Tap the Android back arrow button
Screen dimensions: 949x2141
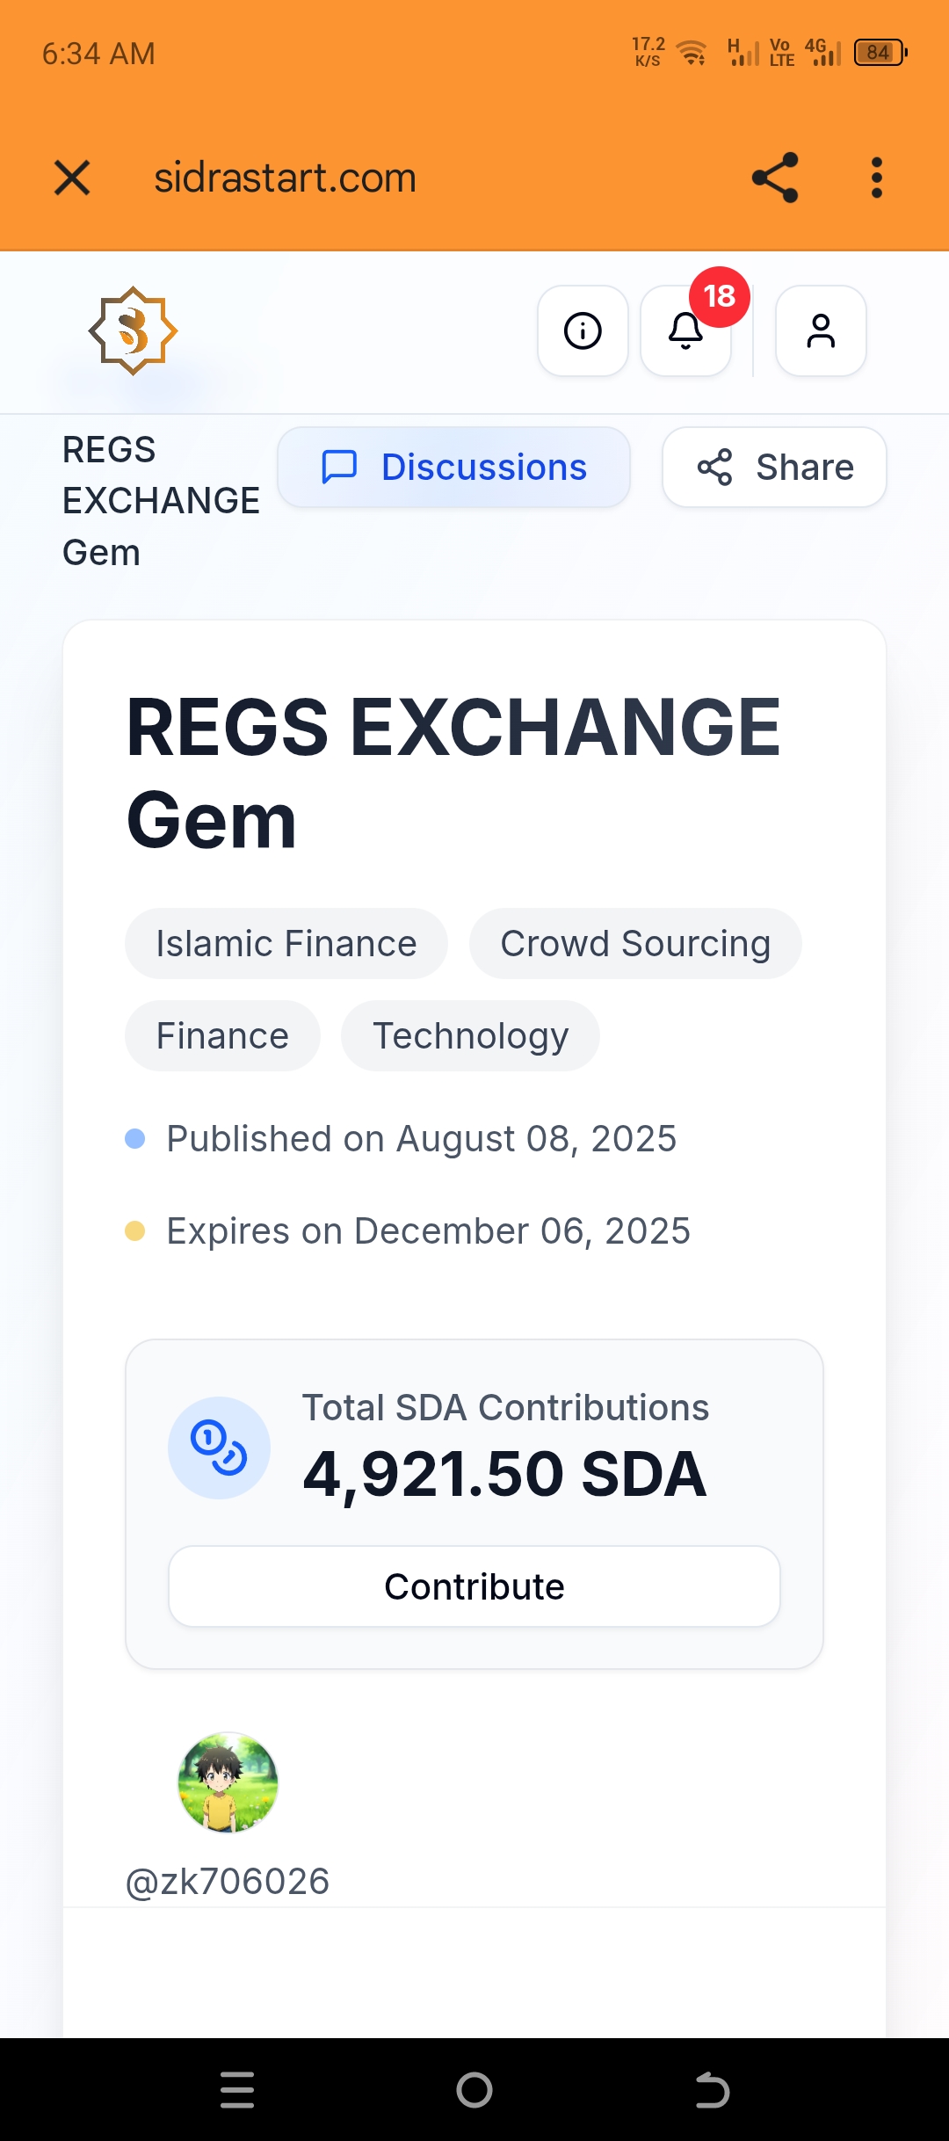pos(712,2090)
